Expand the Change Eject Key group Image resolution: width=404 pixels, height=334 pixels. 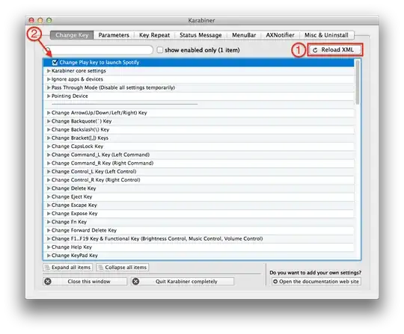[x=49, y=197]
